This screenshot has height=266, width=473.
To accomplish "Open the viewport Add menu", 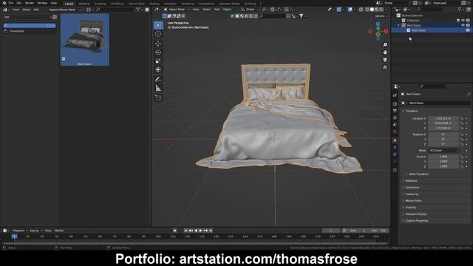I will 217,10.
